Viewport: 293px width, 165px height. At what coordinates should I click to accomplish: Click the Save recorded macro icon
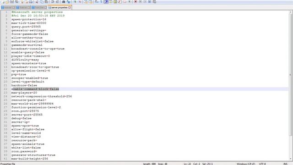154,2
